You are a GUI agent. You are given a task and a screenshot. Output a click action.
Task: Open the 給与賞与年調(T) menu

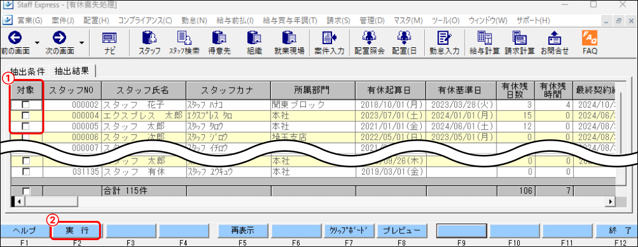(x=290, y=21)
